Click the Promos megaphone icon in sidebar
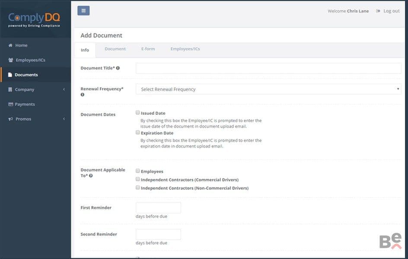 (x=11, y=119)
